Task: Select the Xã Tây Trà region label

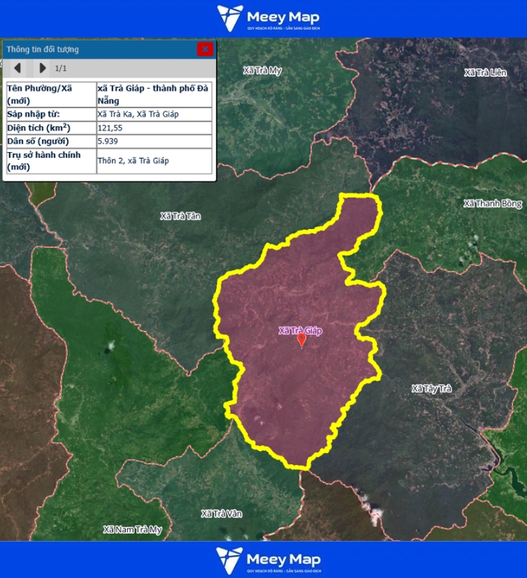Action: (x=431, y=388)
